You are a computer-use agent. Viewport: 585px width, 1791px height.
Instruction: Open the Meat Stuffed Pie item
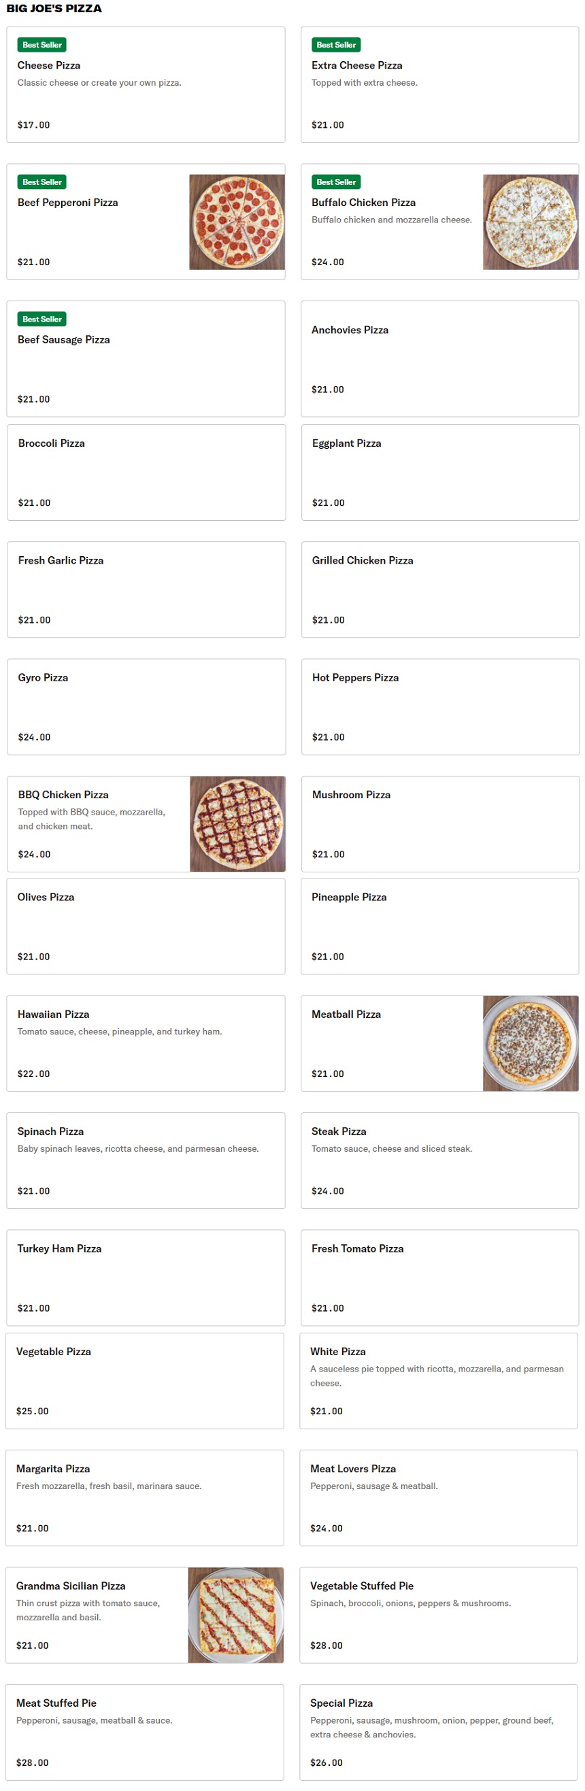click(x=145, y=1731)
